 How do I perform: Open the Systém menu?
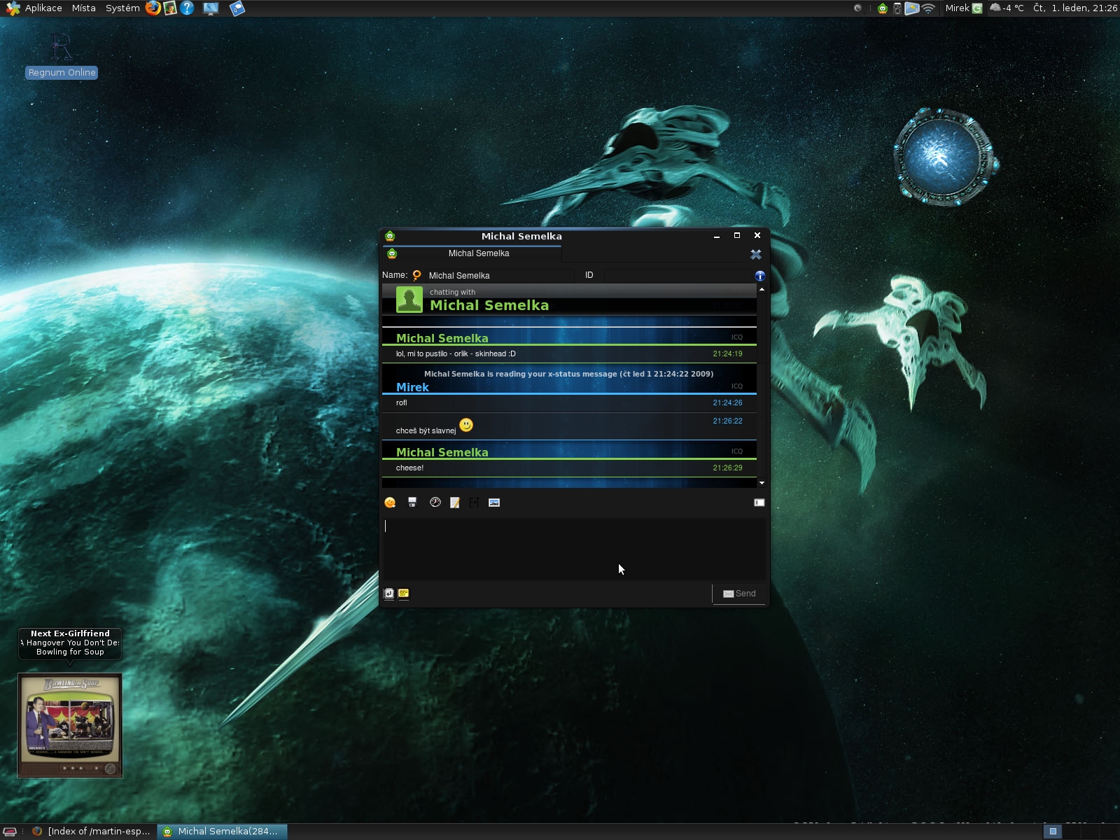pyautogui.click(x=122, y=8)
